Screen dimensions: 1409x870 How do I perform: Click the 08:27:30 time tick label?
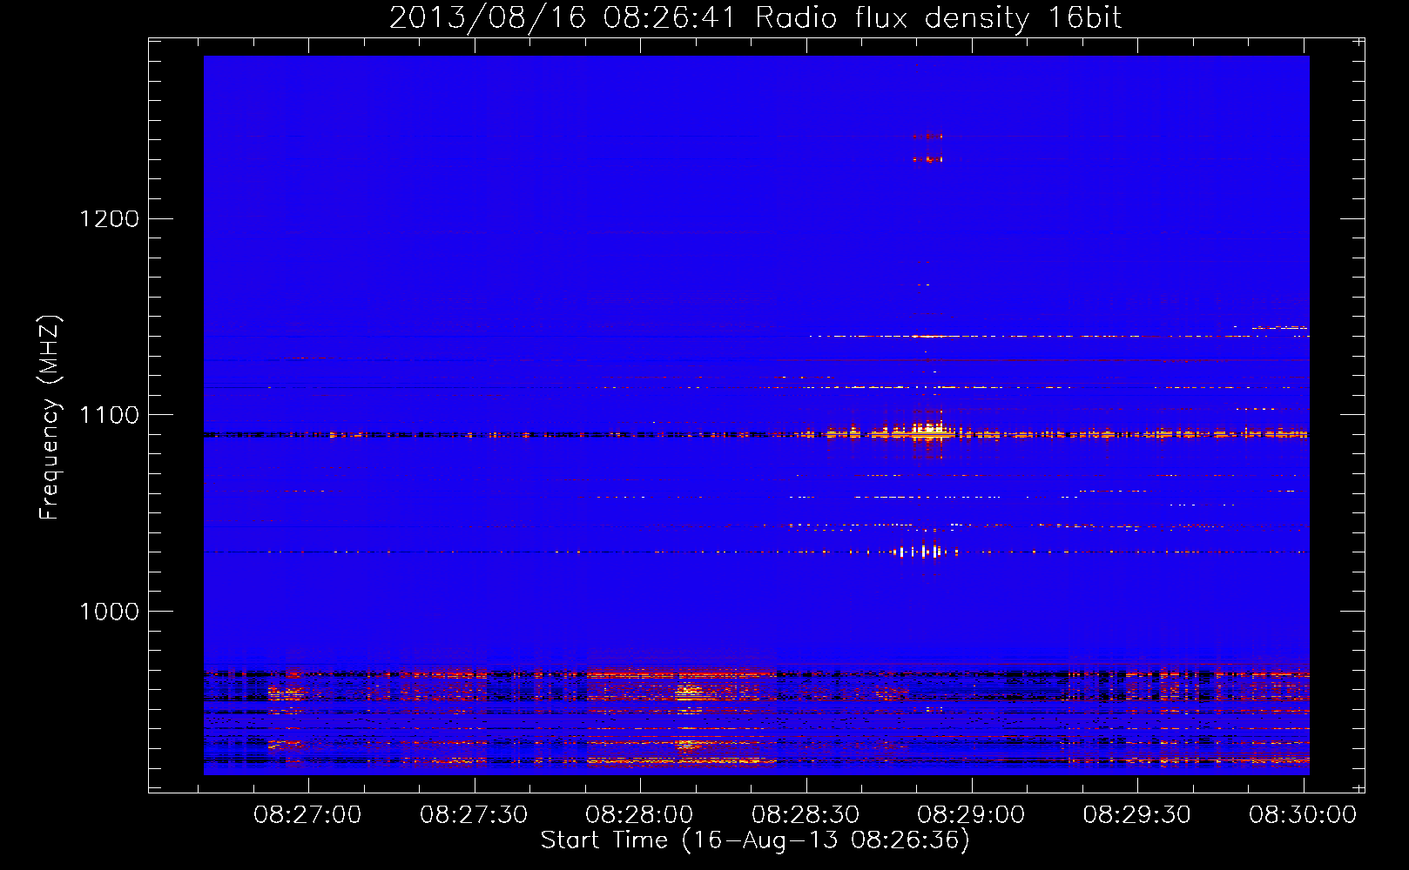pos(474,814)
